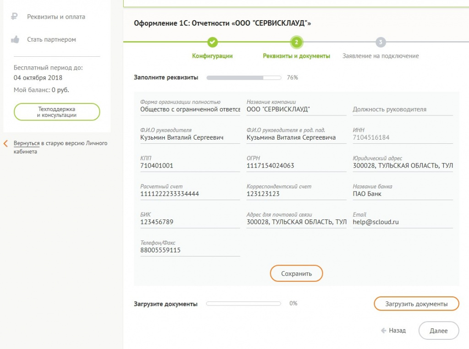The image size is (469, 349).
Task: Go back with the Назад link
Action: click(397, 331)
